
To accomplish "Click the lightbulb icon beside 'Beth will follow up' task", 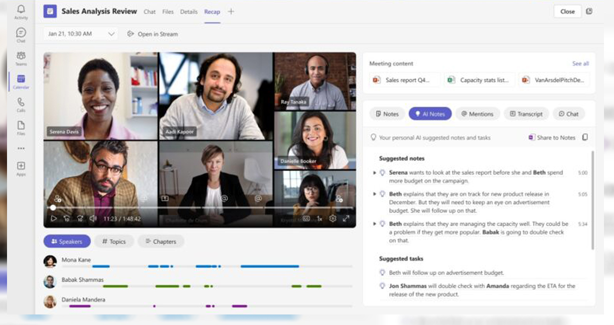I will (382, 273).
